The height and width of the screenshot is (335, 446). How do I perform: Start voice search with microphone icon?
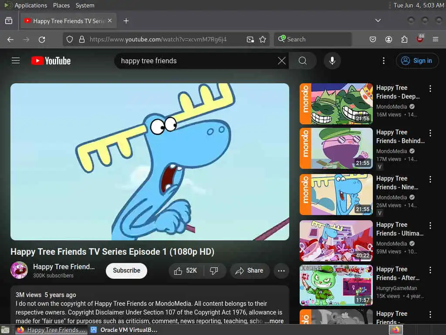(x=332, y=61)
